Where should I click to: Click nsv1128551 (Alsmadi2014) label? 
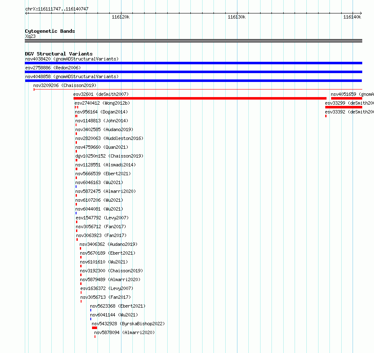coord(105,165)
